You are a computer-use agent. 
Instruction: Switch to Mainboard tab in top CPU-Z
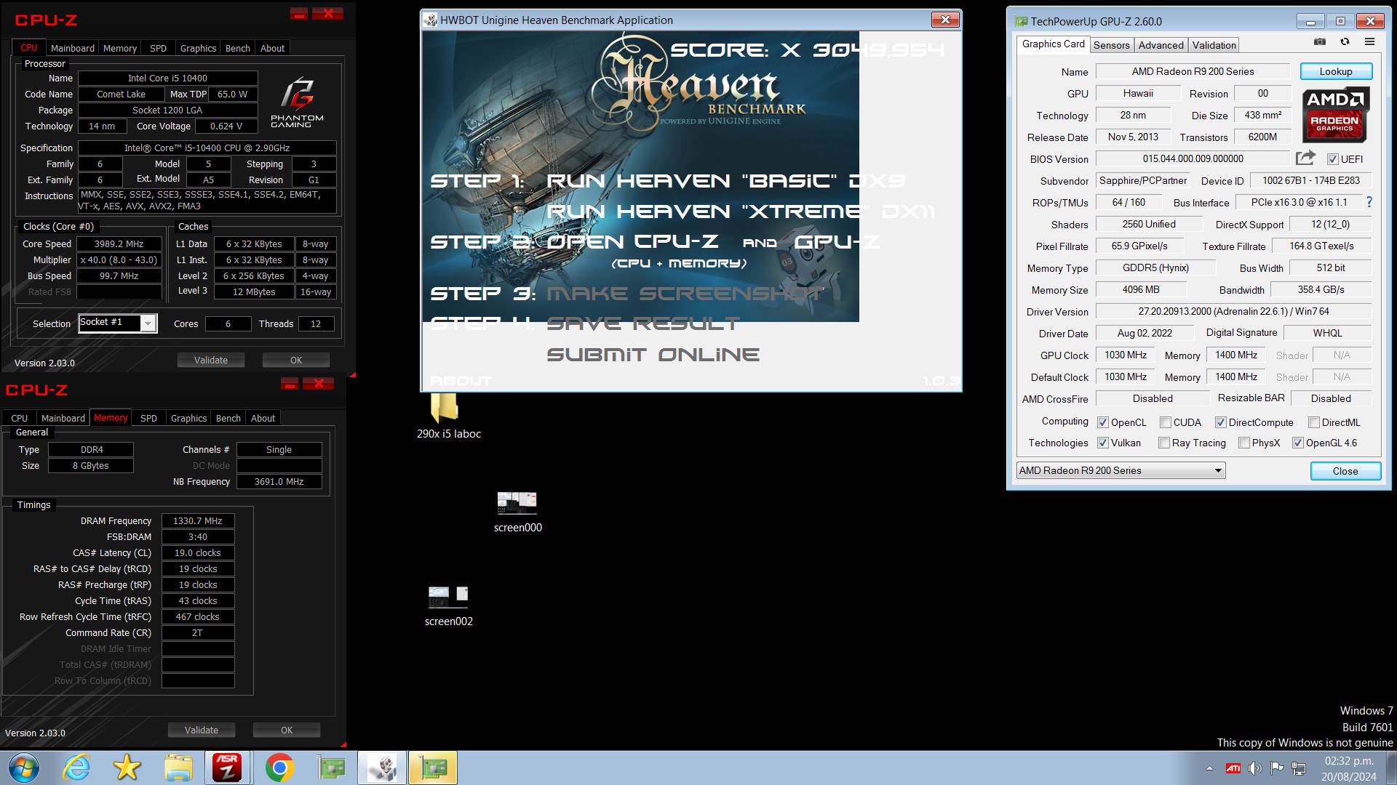pyautogui.click(x=73, y=48)
